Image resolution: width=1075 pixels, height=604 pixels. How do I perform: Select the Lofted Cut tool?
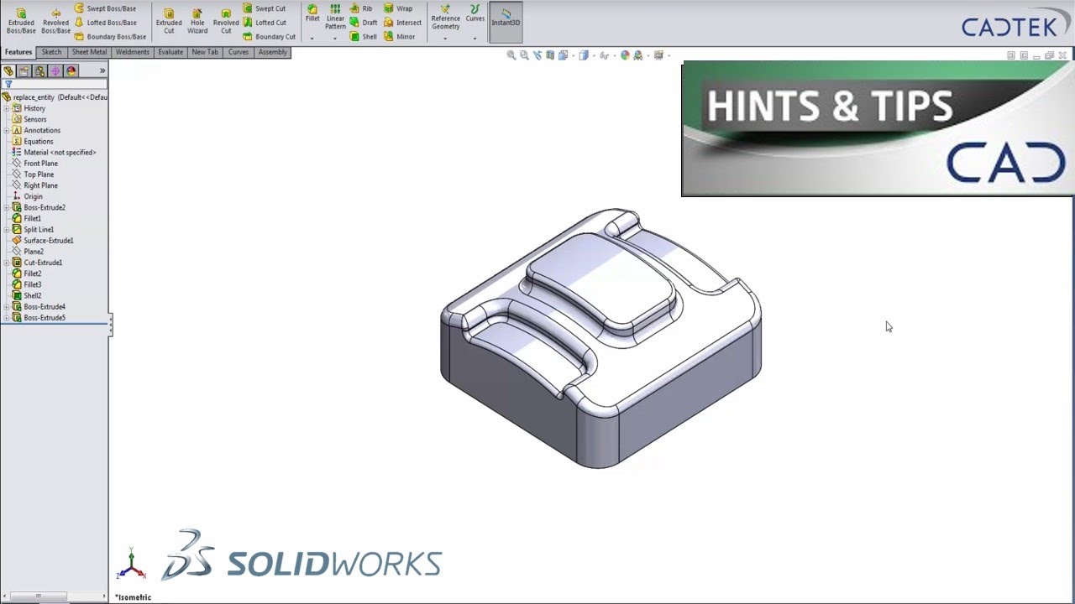(265, 23)
